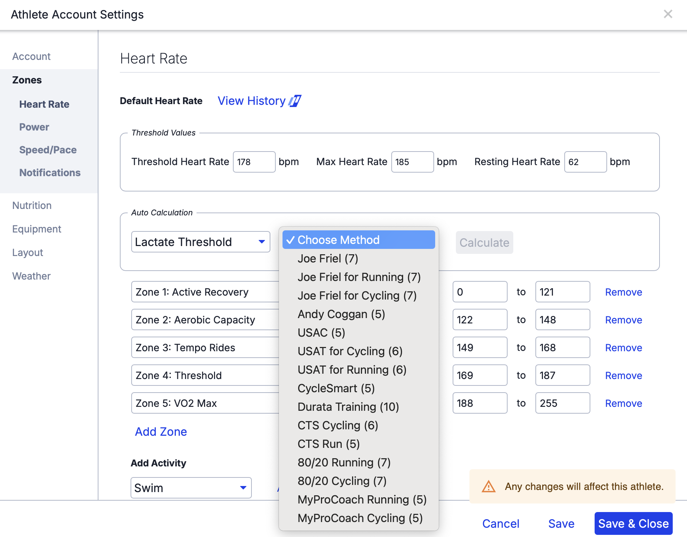The image size is (687, 537).
Task: Select Durata Training (10) method
Action: (x=358, y=406)
